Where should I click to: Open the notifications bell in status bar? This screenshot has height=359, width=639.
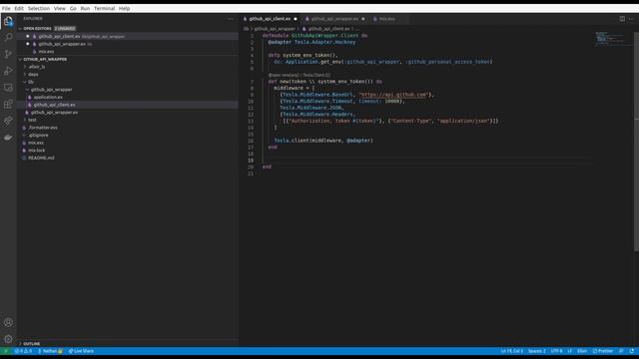(632, 351)
